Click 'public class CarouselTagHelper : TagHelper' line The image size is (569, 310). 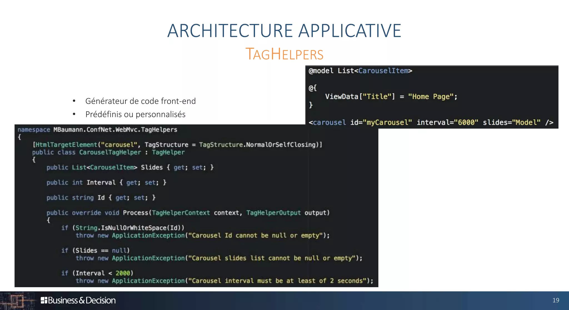click(108, 152)
